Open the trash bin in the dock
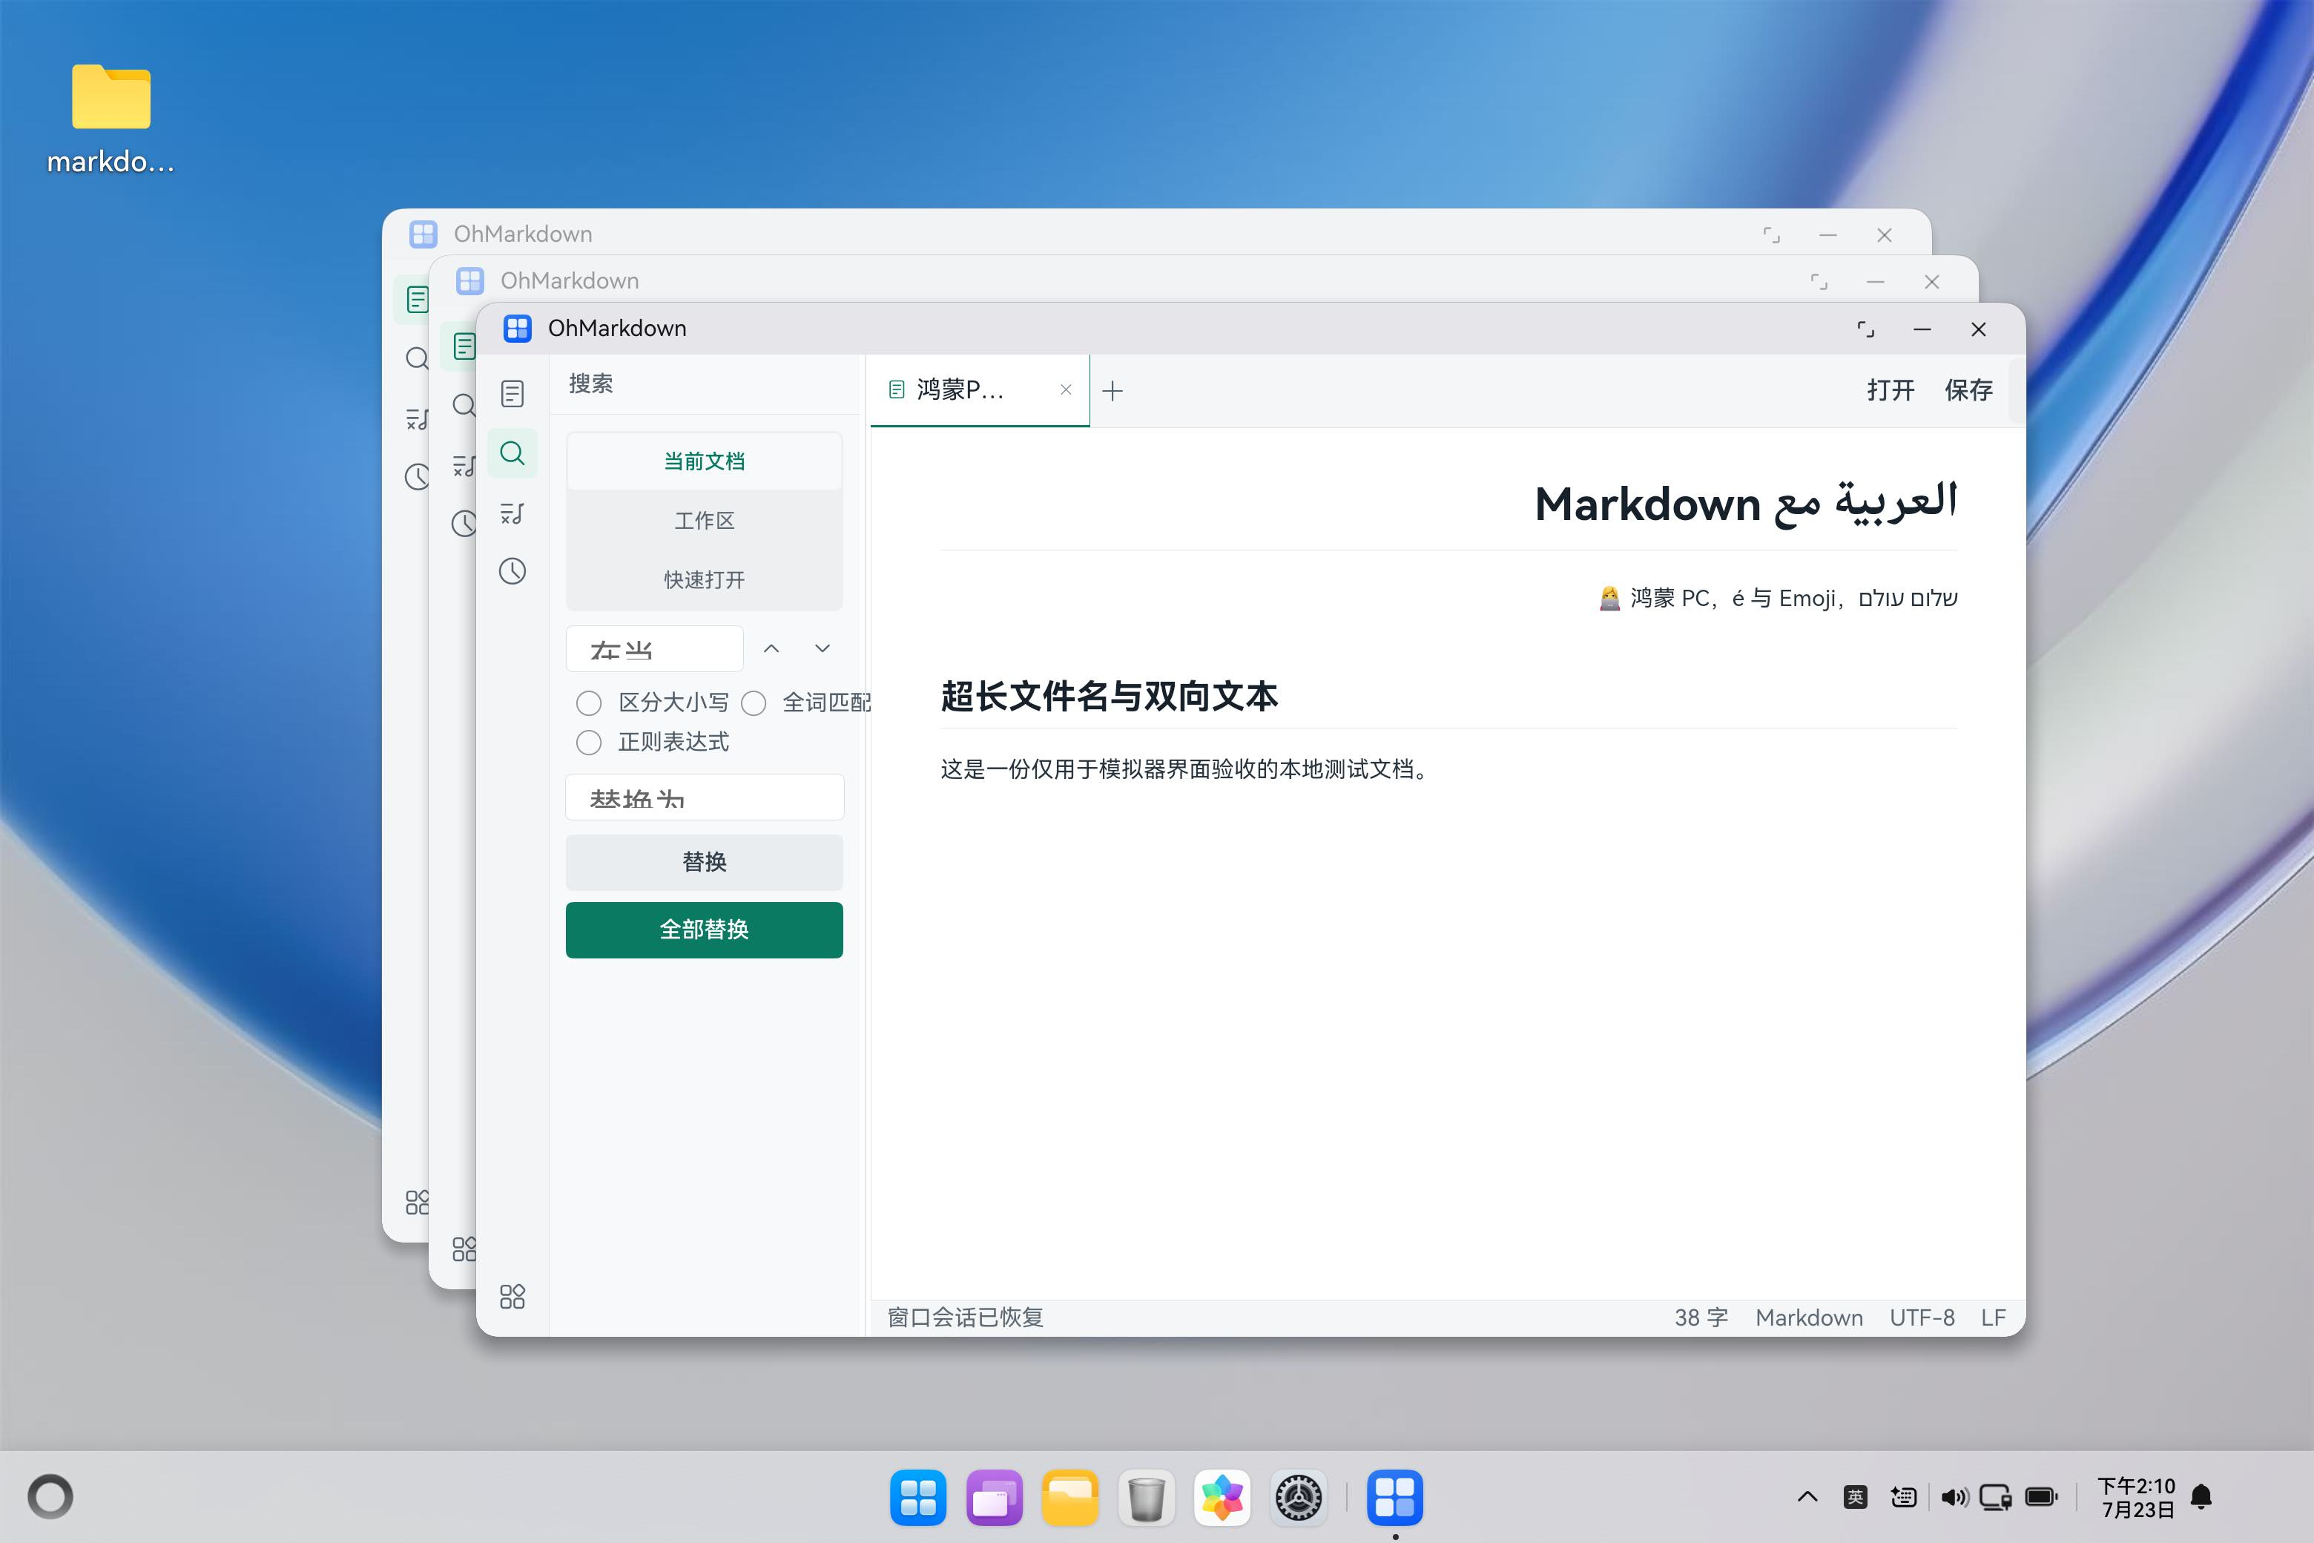The width and height of the screenshot is (2314, 1543). pos(1146,1498)
